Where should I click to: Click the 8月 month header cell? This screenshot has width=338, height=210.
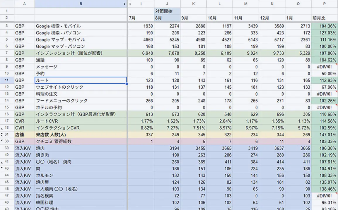pos(167,18)
